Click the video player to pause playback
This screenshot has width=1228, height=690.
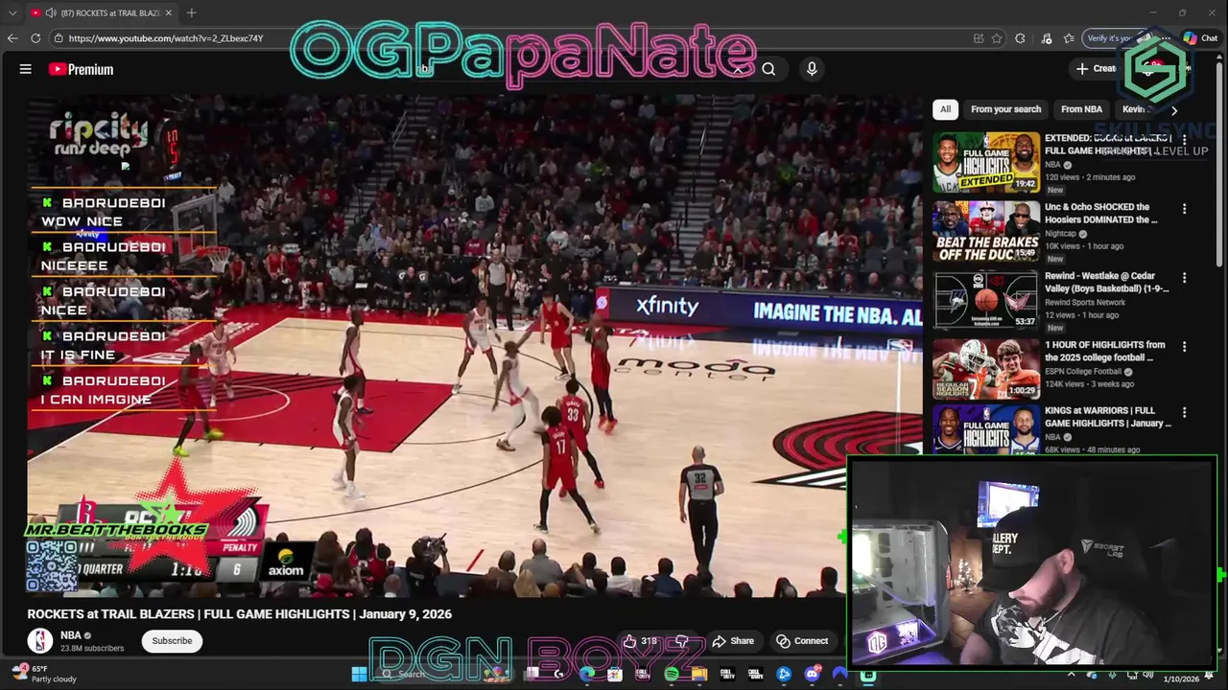pos(475,345)
